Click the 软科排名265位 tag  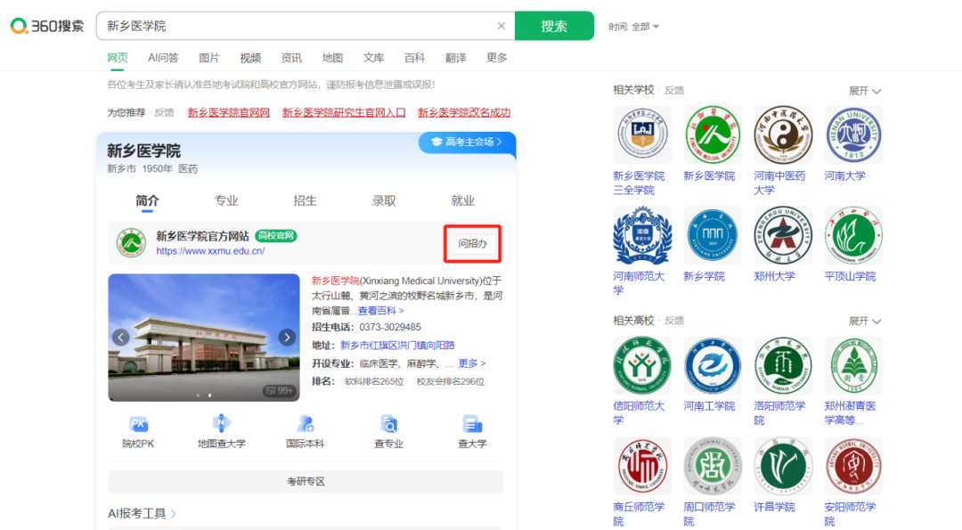374,381
